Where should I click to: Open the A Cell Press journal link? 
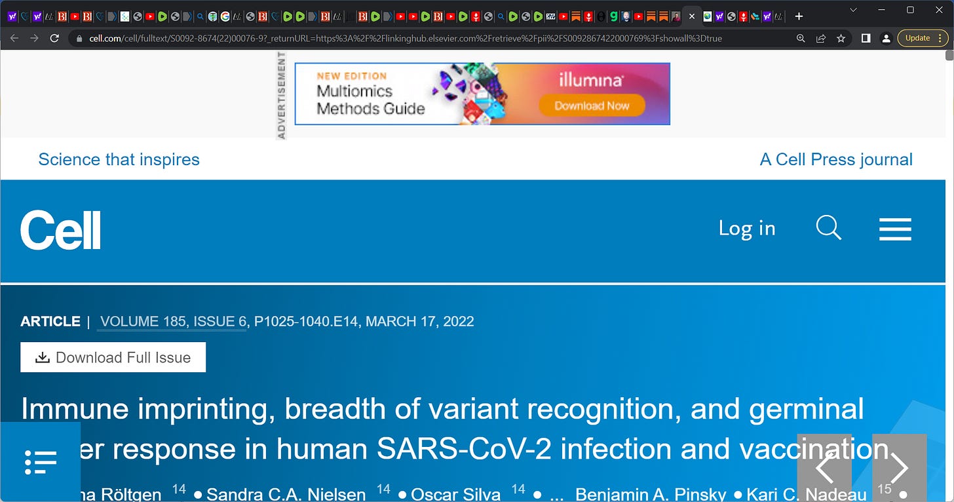[836, 159]
